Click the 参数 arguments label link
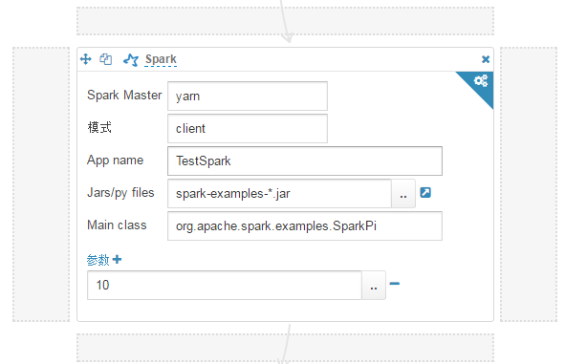Screen dimensions: 565x364 tap(98, 260)
